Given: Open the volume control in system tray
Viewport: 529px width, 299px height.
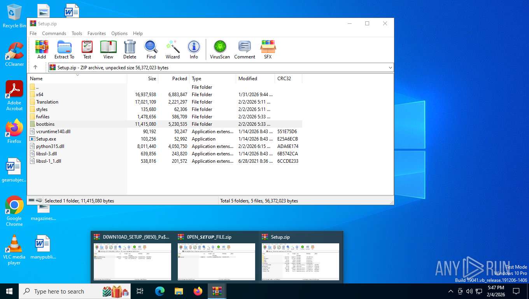Looking at the screenshot, I should (469, 291).
